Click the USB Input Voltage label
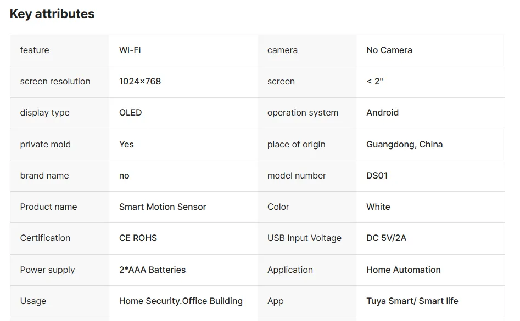Image resolution: width=520 pixels, height=321 pixels. pos(304,238)
